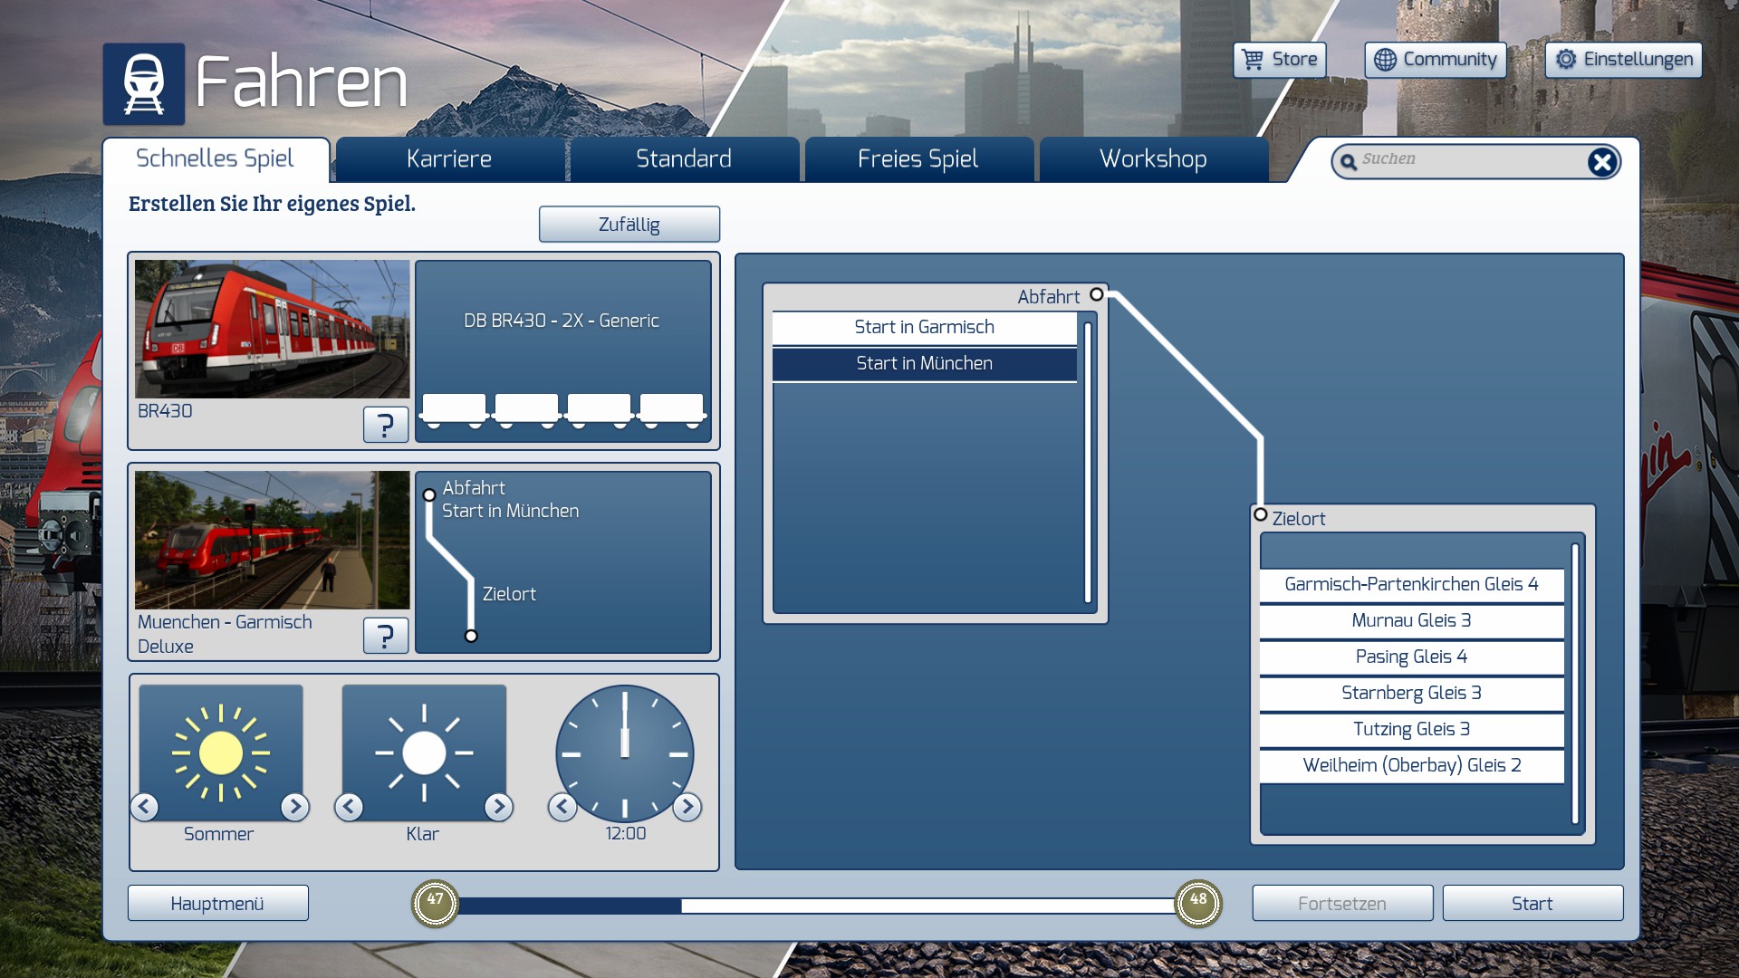Choose Tutzing Gleis 3 as destination
The height and width of the screenshot is (978, 1739).
(1410, 729)
